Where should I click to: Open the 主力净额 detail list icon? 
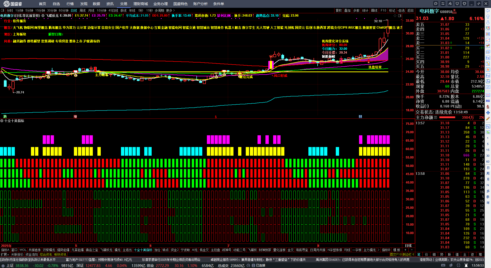point(436,117)
